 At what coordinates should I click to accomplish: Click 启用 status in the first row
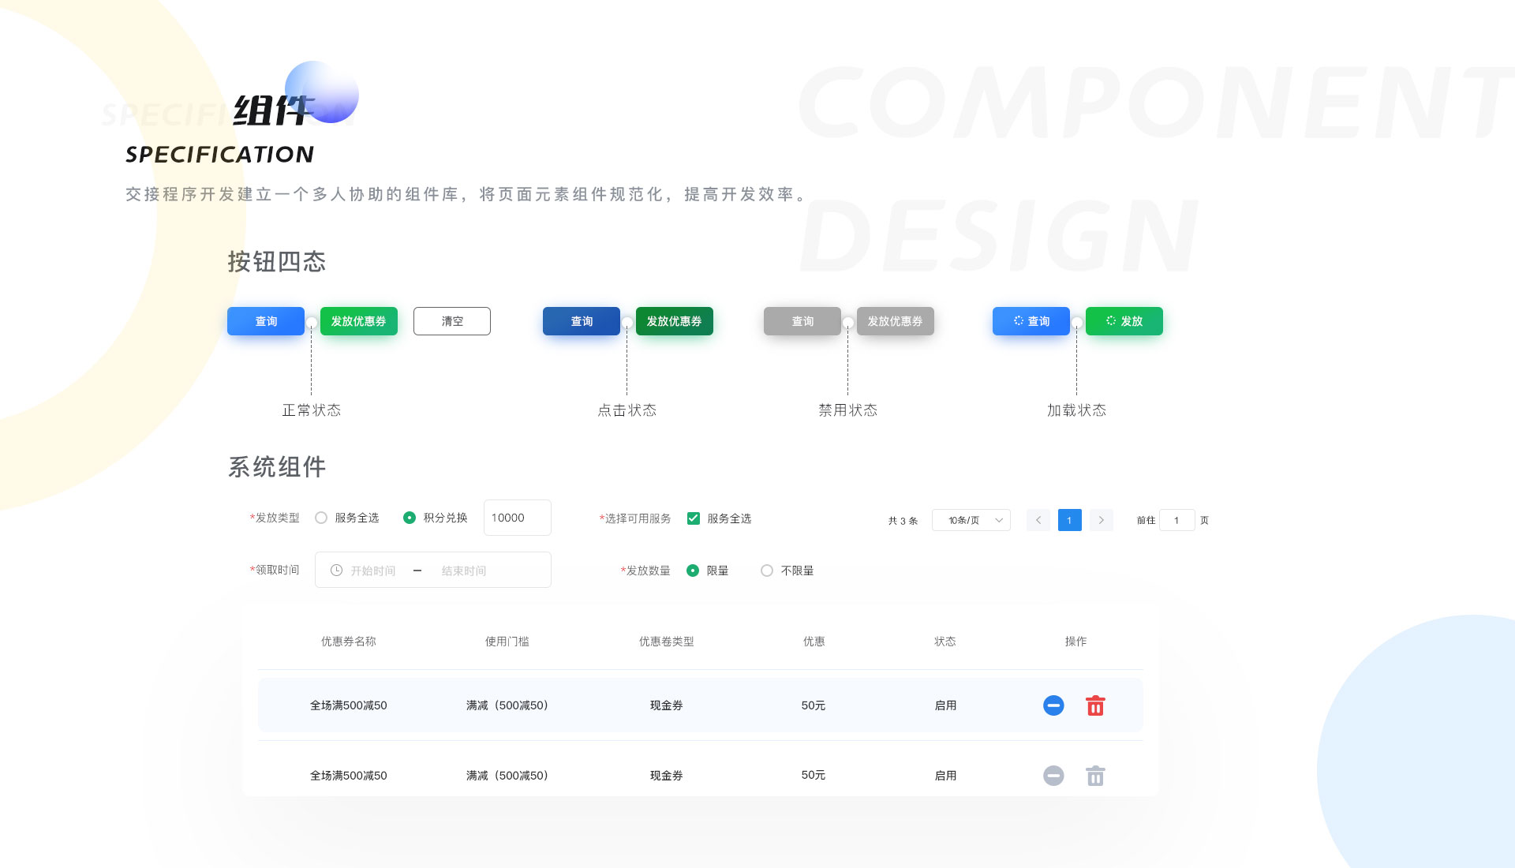pyautogui.click(x=945, y=705)
